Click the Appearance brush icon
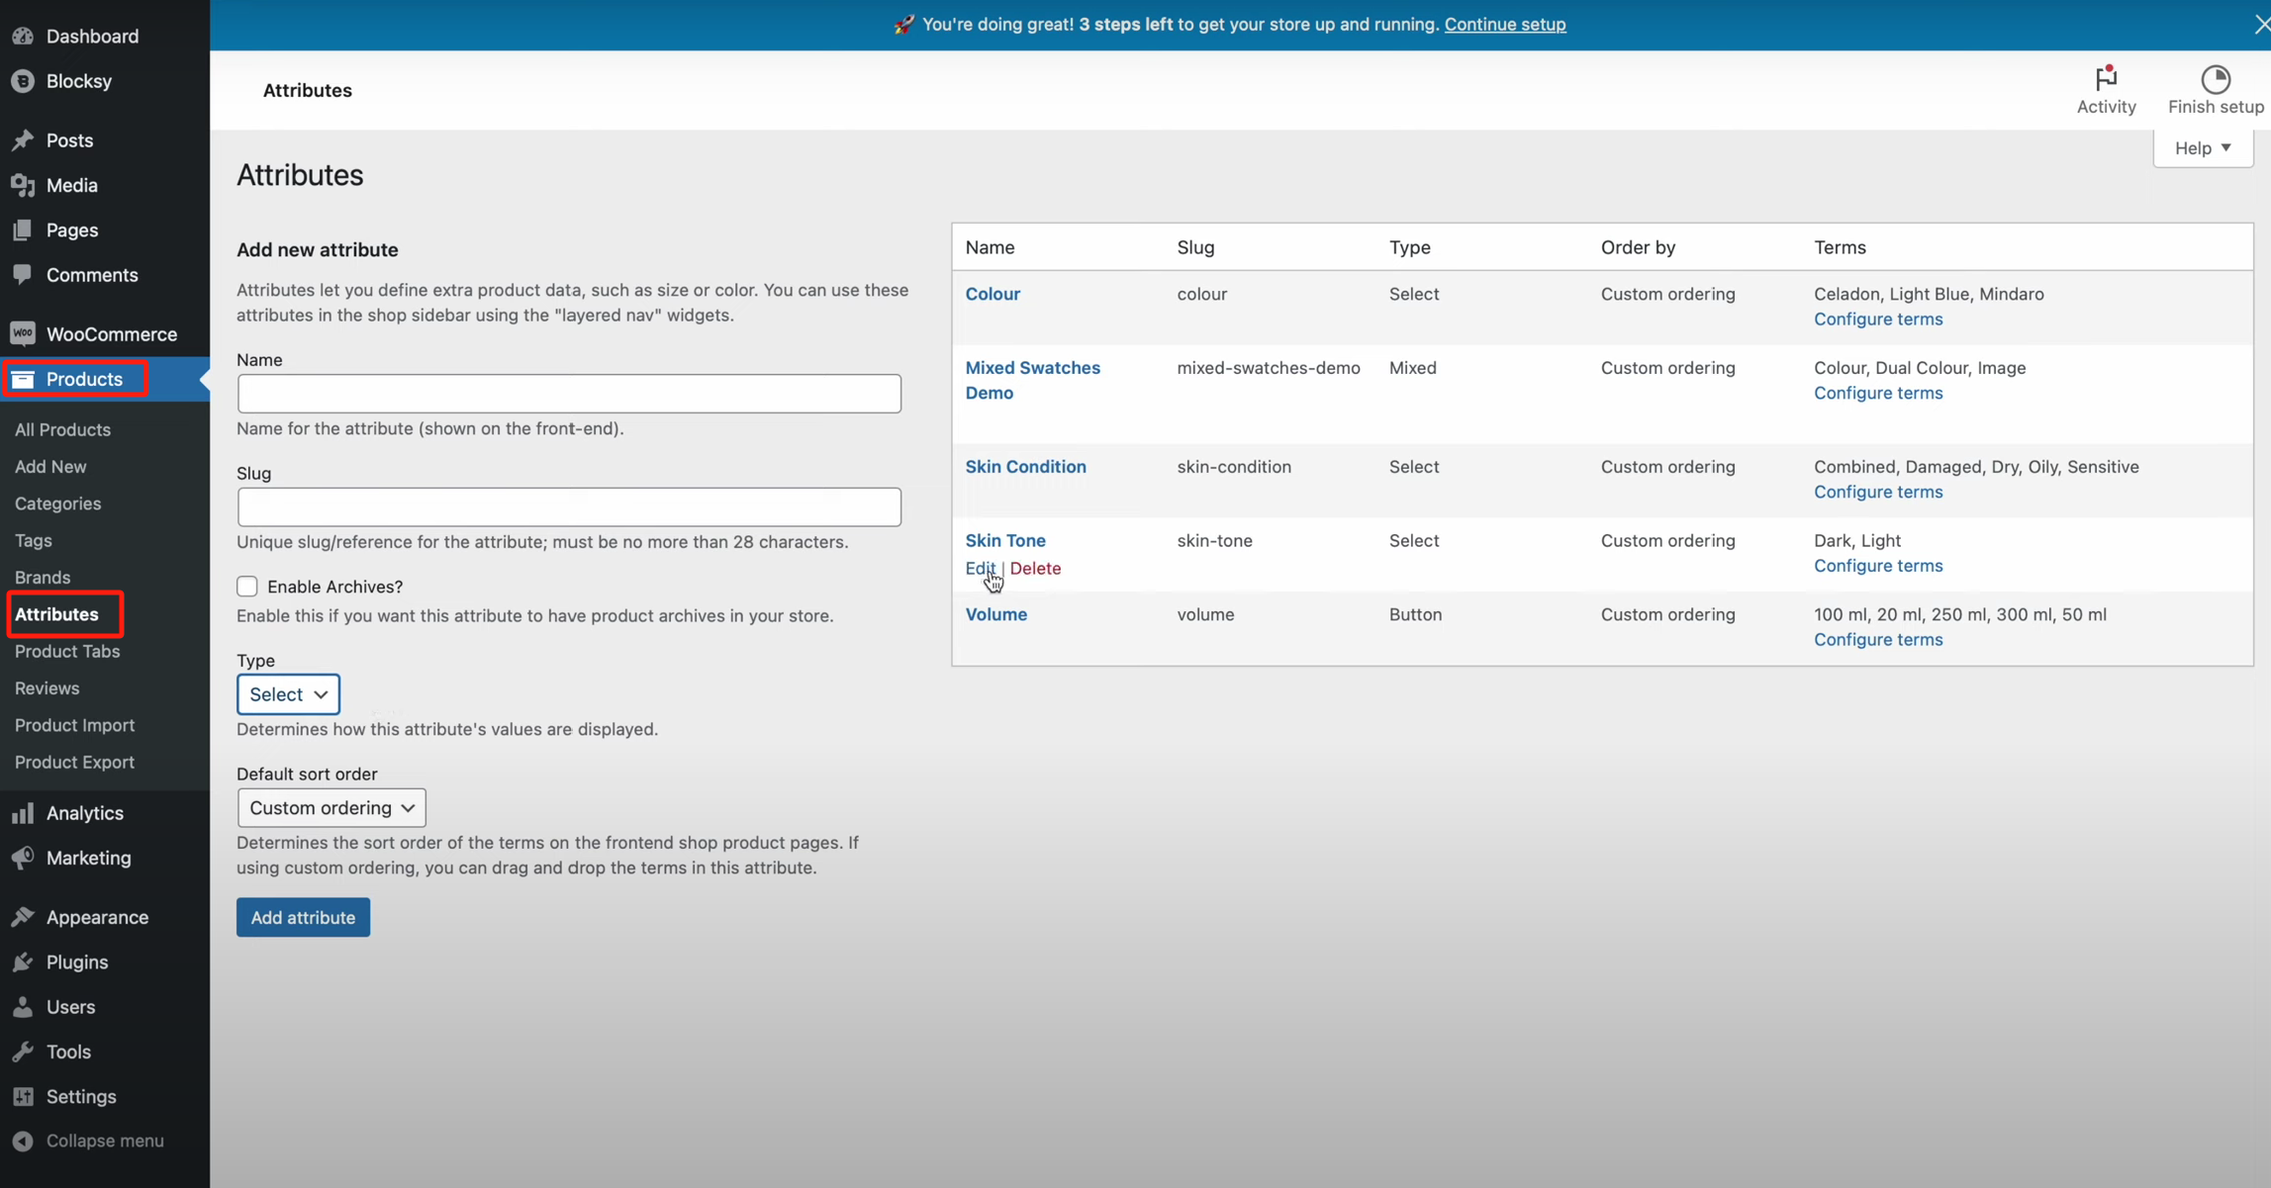Image resolution: width=2271 pixels, height=1188 pixels. [24, 916]
